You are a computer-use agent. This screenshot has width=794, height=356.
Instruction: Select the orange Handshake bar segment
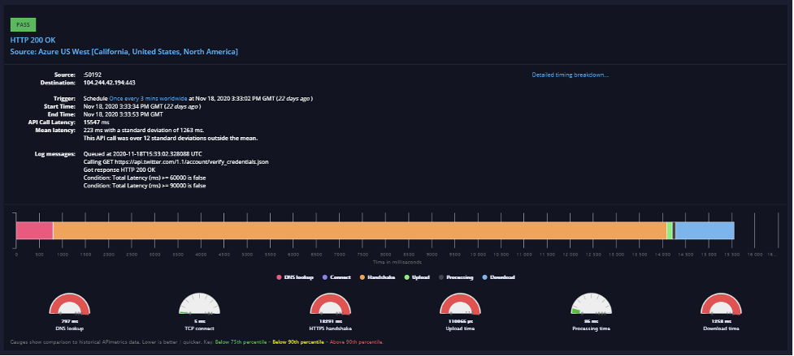coord(360,230)
